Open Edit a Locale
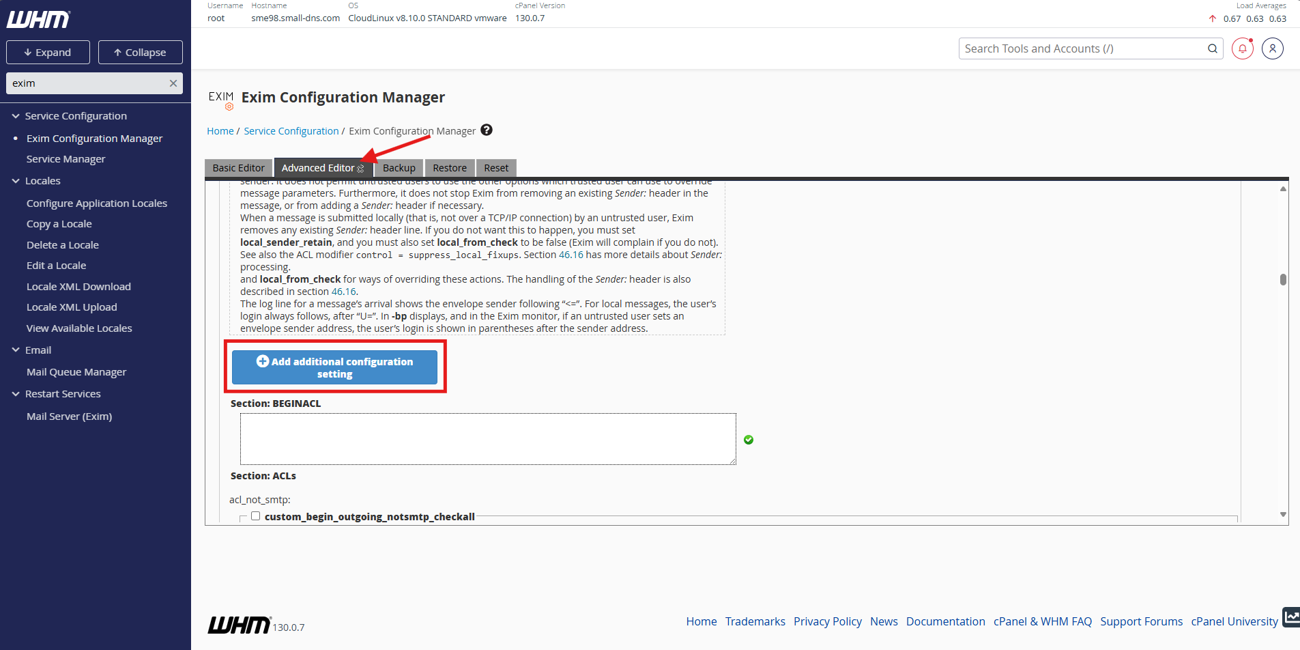 coord(56,266)
